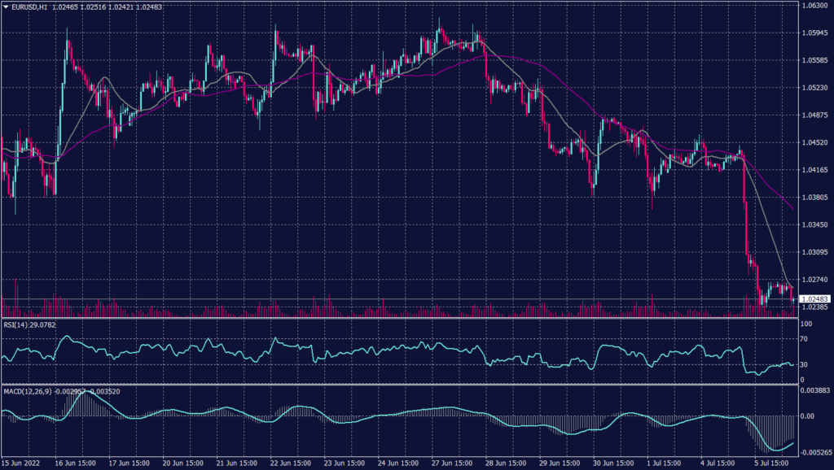Click the 17 Jun 15:00 time label
This screenshot has width=834, height=470.
tap(126, 463)
